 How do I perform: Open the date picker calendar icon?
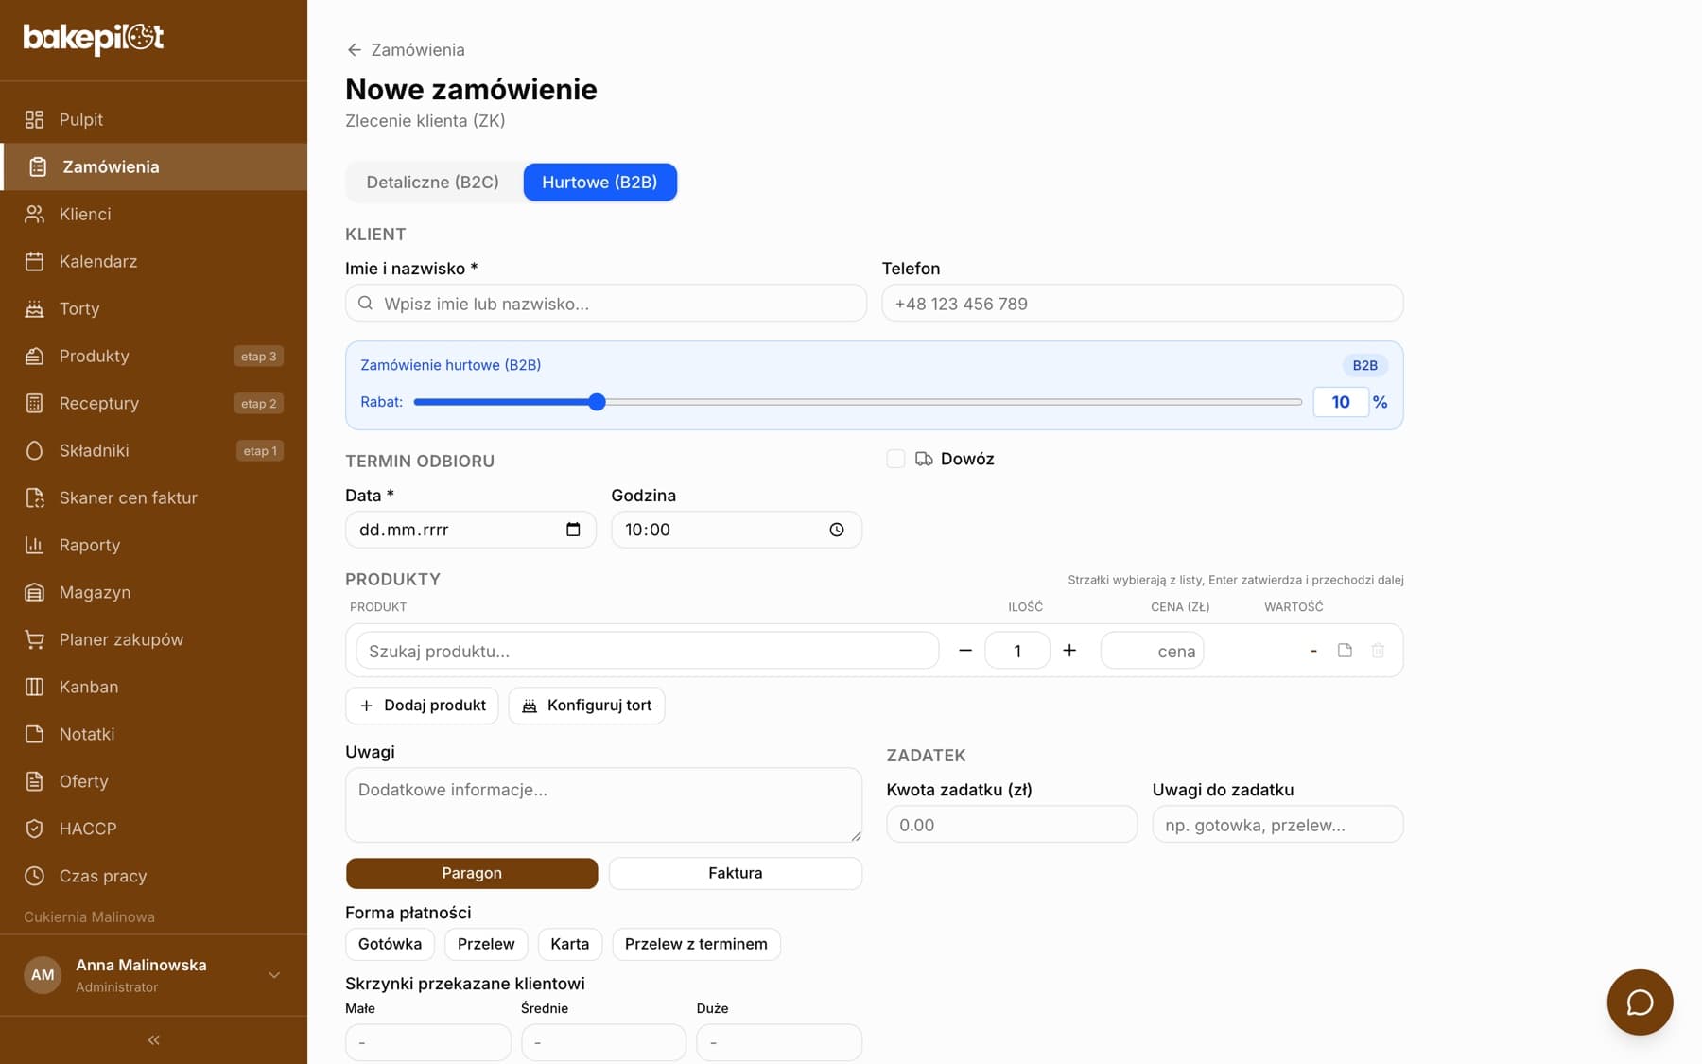click(x=573, y=530)
